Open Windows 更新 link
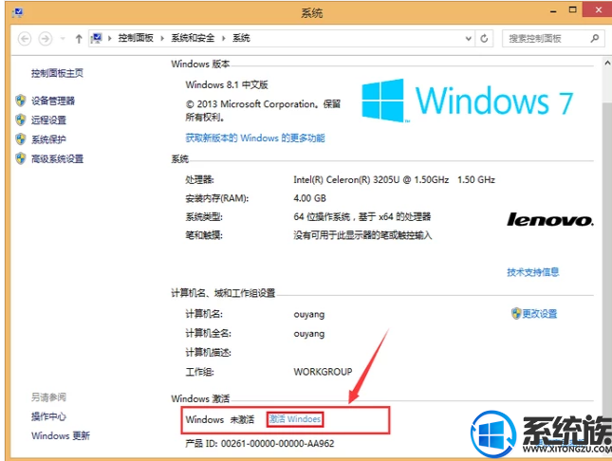Screen dimensions: 612x461 (61, 435)
